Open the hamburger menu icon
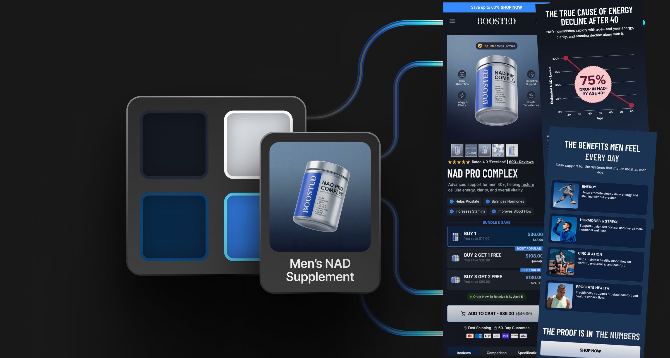The width and height of the screenshot is (670, 358). click(452, 21)
